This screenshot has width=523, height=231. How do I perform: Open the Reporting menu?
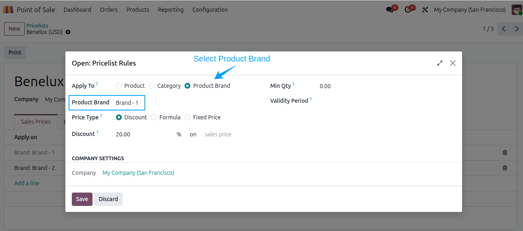tap(171, 10)
